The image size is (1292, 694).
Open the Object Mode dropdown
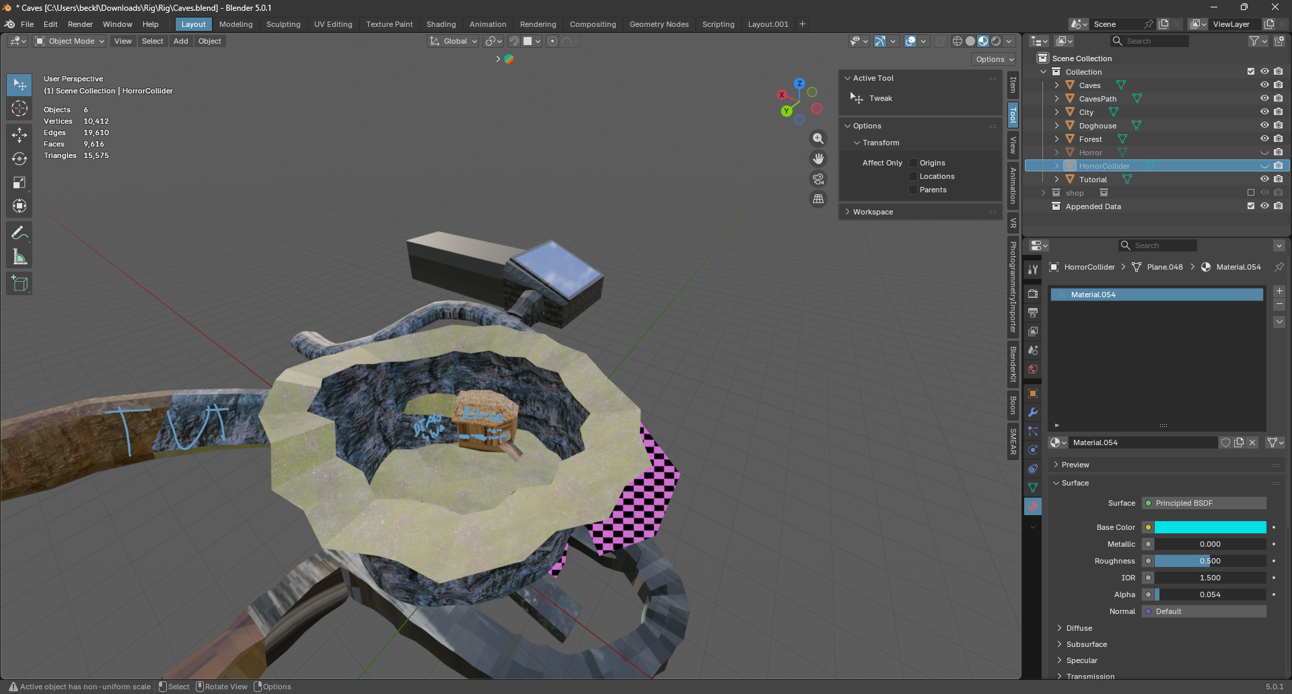pyautogui.click(x=70, y=41)
